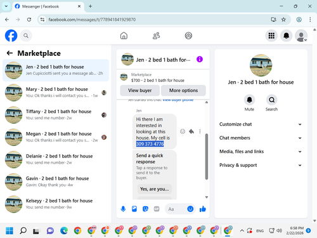Viewport: 317px width, 238px height.
Task: Install app icon in address bar
Action: click(x=273, y=20)
